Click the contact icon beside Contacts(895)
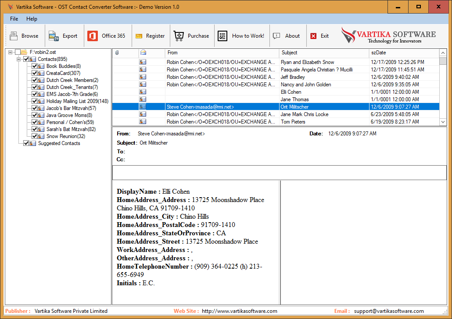Image resolution: width=452 pixels, height=319 pixels. 32,59
